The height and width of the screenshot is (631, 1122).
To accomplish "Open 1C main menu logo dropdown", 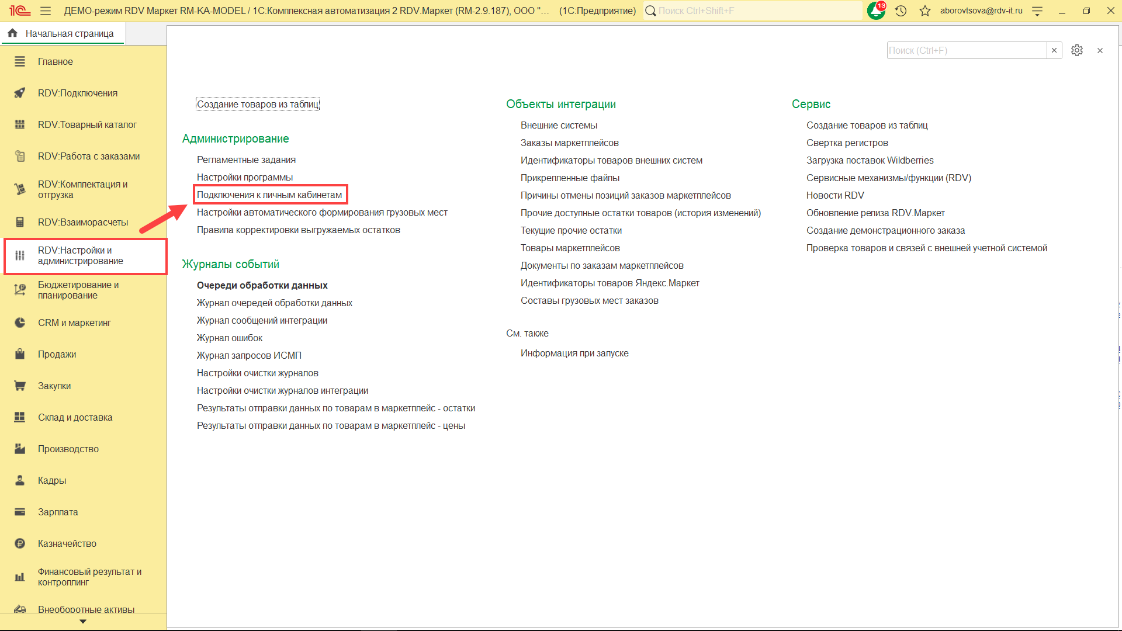I will [20, 11].
